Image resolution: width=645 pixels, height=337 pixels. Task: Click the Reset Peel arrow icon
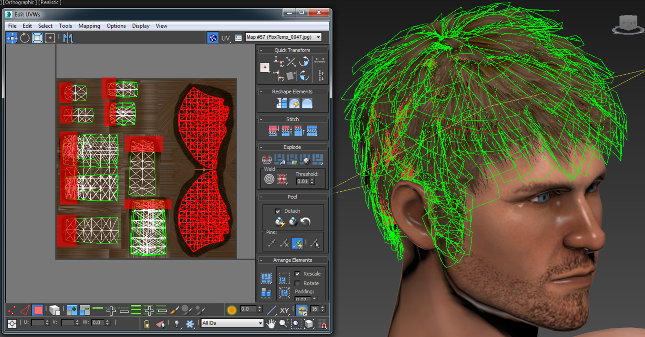click(305, 222)
